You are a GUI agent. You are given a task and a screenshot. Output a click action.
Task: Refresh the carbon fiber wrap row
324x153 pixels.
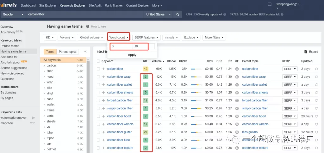pos(316,77)
